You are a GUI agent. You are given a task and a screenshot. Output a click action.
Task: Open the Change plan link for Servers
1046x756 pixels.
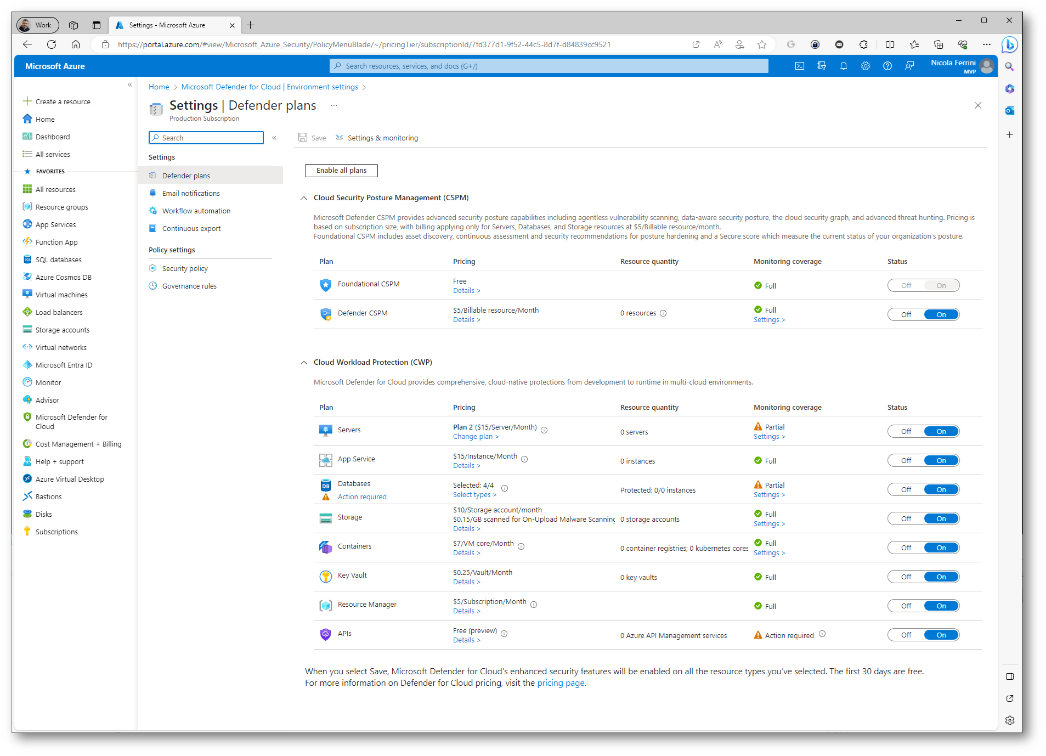tap(475, 437)
